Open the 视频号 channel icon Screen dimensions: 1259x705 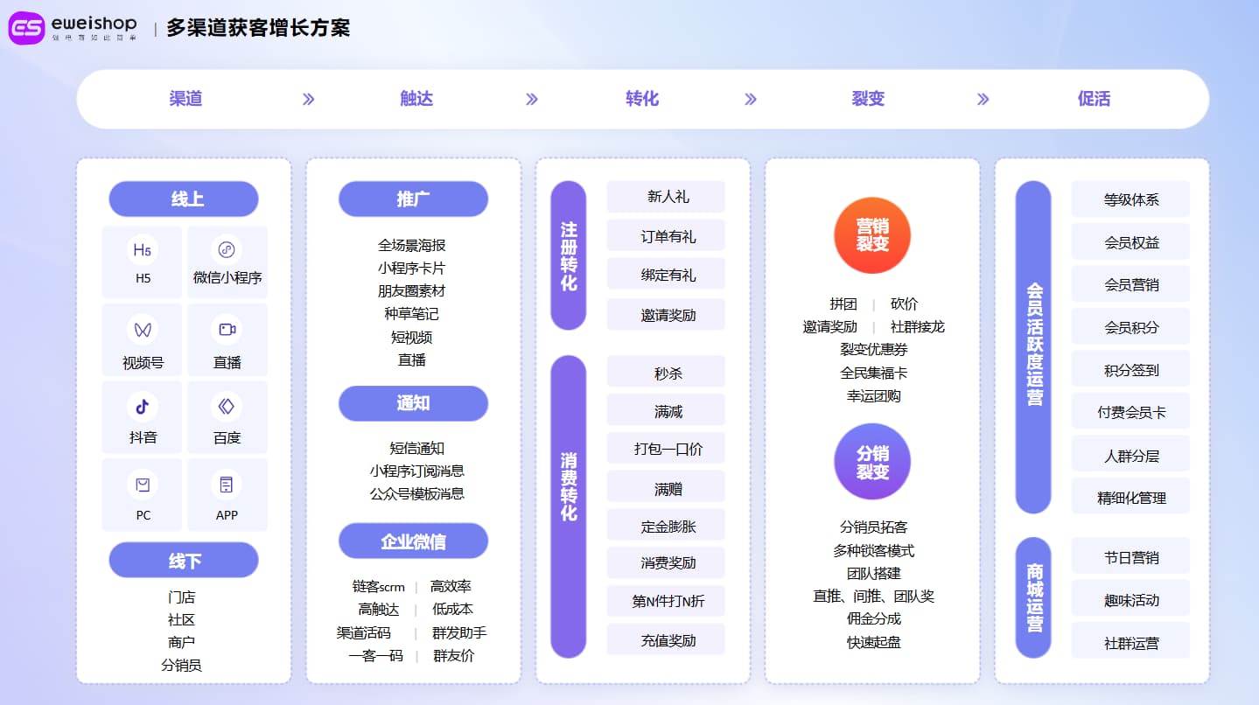(143, 330)
